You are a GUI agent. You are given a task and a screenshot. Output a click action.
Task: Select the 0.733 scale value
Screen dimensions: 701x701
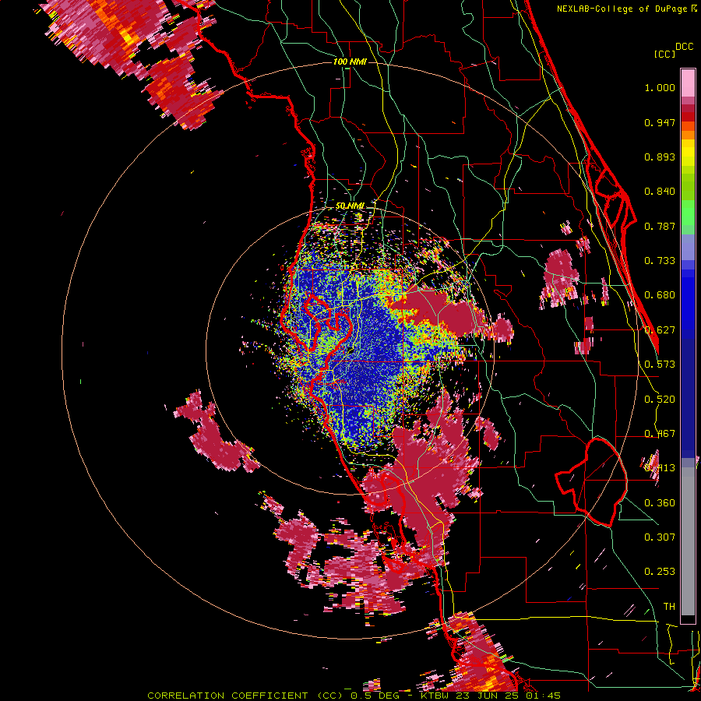(660, 261)
